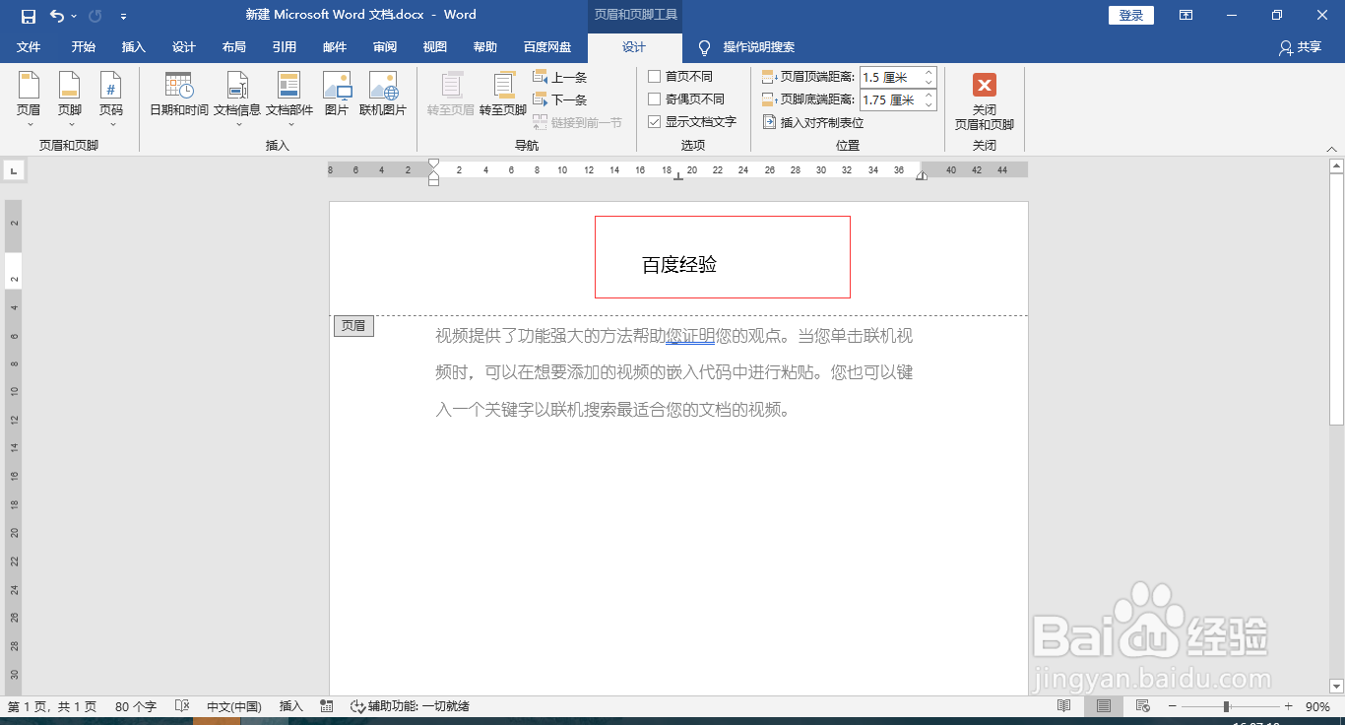Click the 页眉 label tag
Screen dimensions: 1345x725
click(x=353, y=326)
